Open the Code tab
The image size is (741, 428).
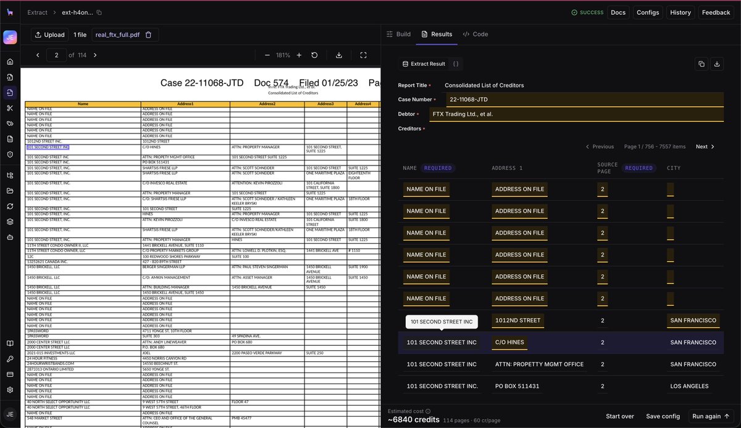tap(475, 34)
